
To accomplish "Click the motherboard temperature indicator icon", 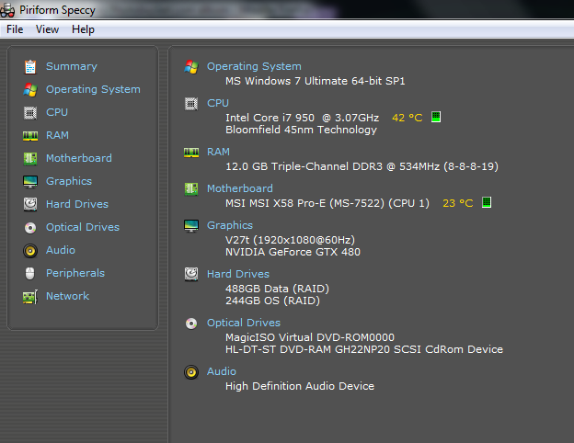I will 487,203.
